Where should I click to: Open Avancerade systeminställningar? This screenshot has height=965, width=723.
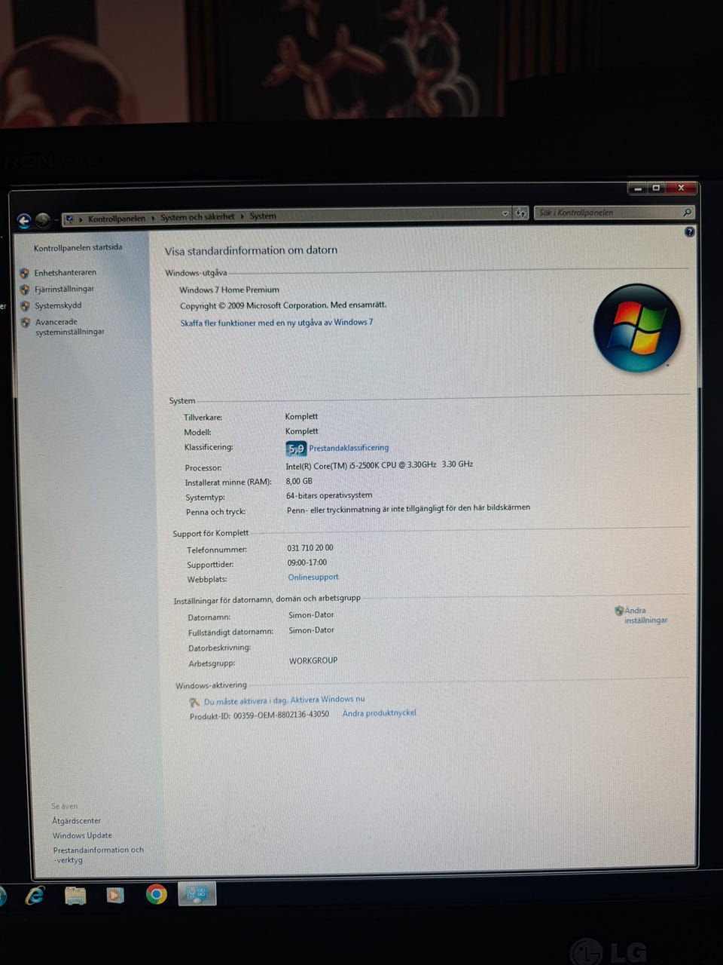click(x=69, y=327)
